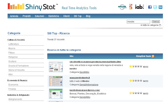Select Economia subcategory

click(13, 85)
